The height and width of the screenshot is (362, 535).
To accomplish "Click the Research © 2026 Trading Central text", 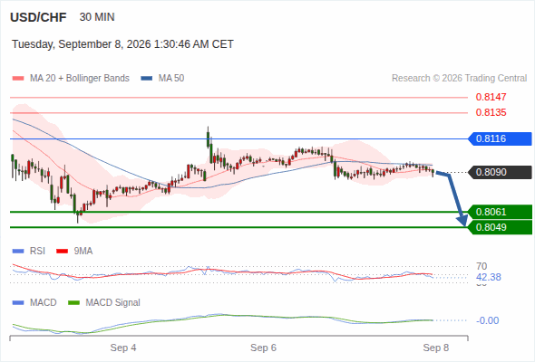I will point(459,79).
